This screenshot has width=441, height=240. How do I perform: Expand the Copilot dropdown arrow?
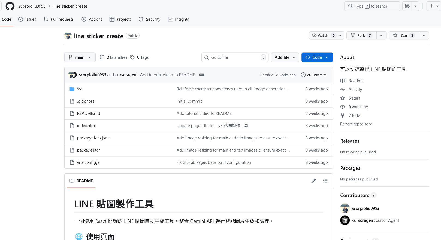tap(415, 6)
